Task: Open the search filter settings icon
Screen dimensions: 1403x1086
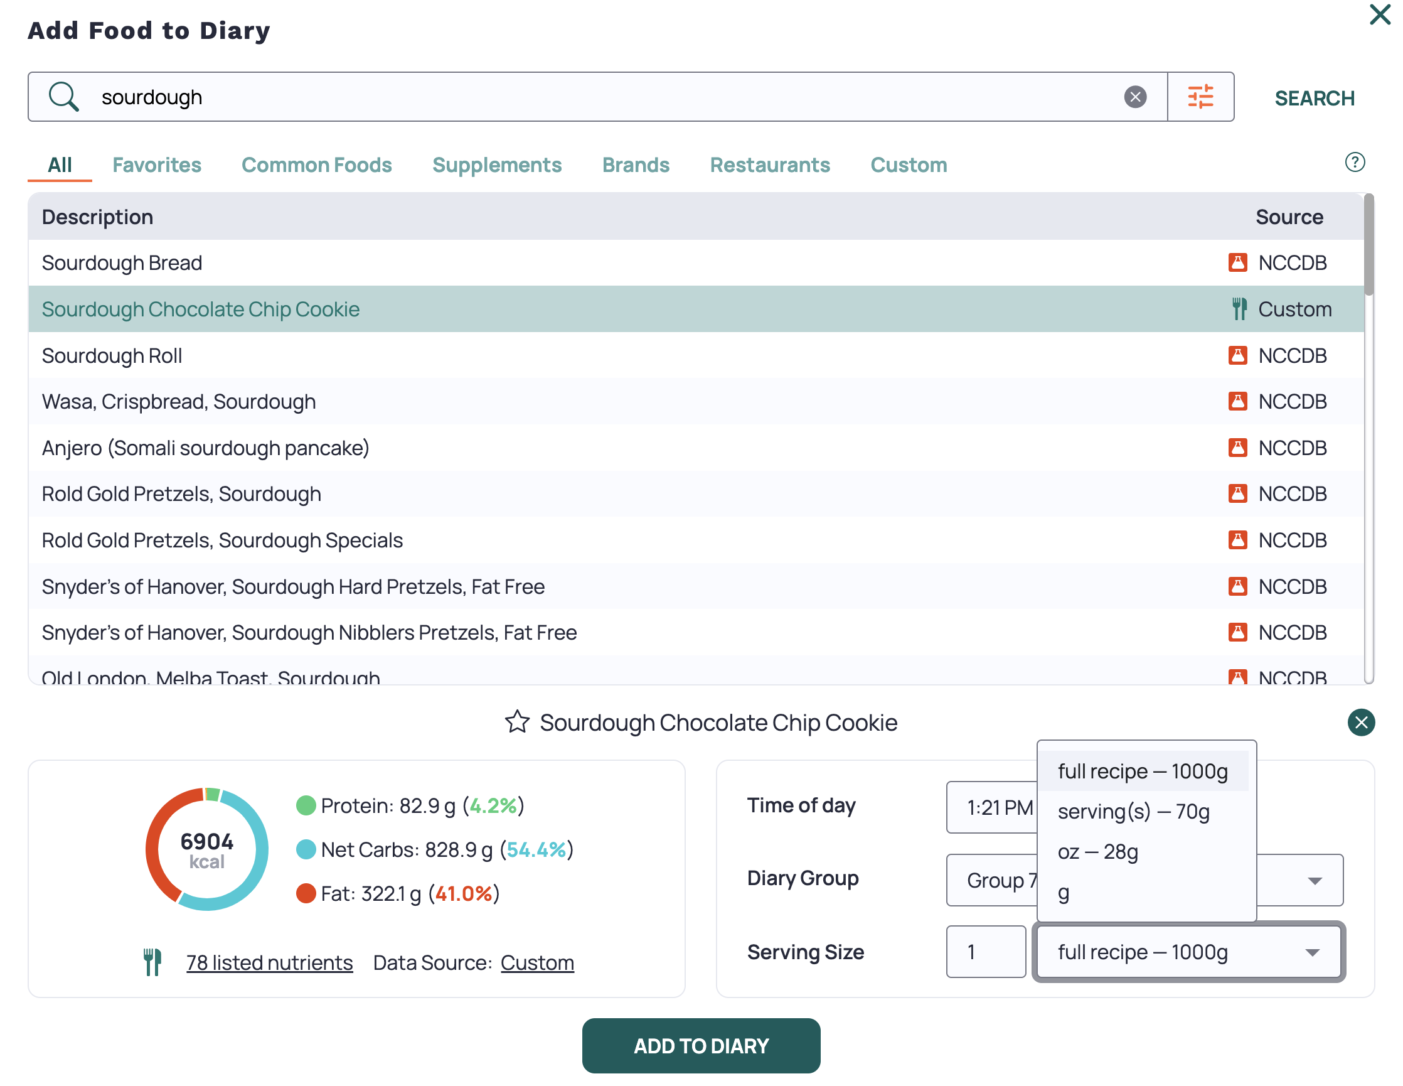Action: click(x=1200, y=97)
